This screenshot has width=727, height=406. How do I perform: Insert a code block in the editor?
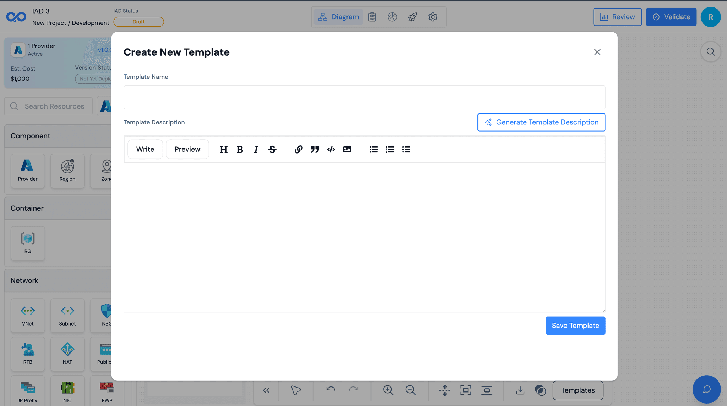(x=331, y=149)
